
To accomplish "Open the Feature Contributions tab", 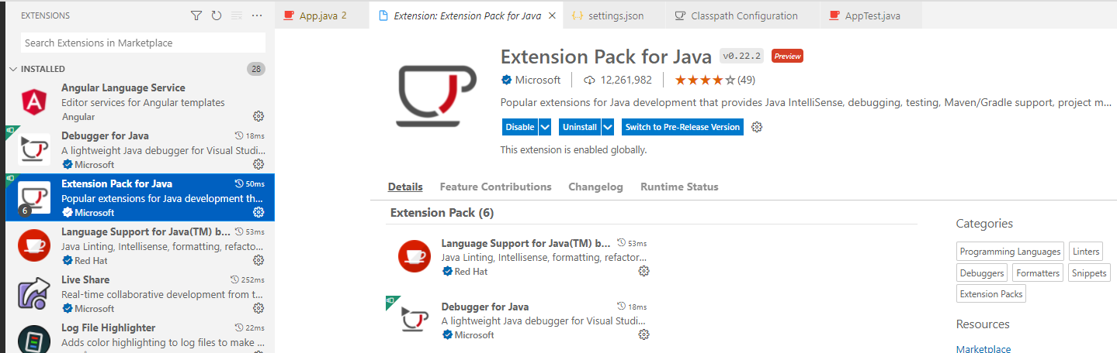I will [x=495, y=187].
